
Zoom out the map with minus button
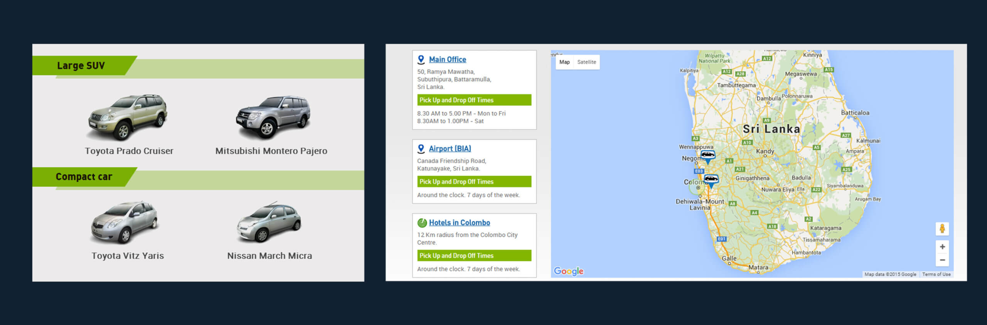tap(942, 260)
